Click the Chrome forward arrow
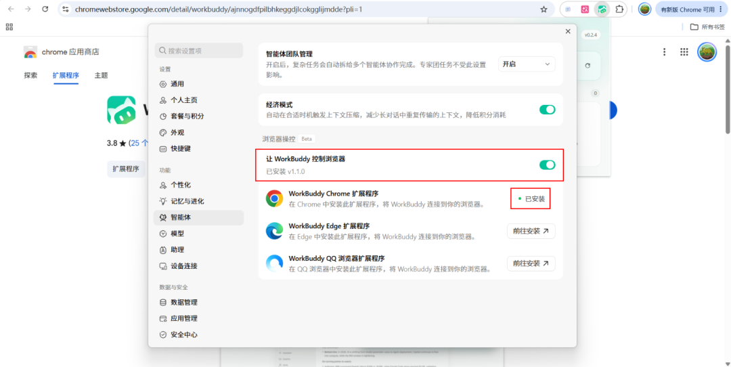Screen dimensions: 731x367 28,9
